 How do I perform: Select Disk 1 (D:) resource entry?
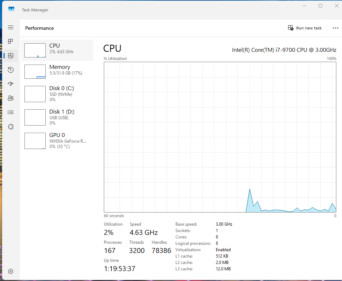pyautogui.click(x=57, y=117)
